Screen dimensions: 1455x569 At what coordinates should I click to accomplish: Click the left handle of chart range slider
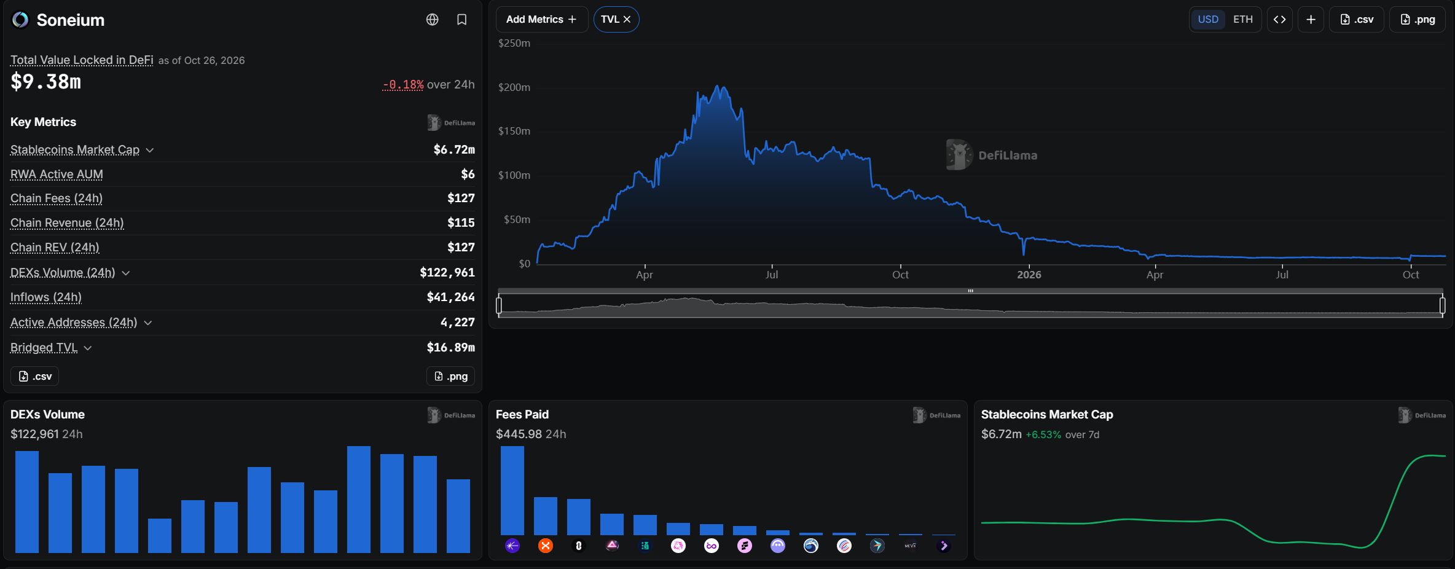[x=499, y=305]
